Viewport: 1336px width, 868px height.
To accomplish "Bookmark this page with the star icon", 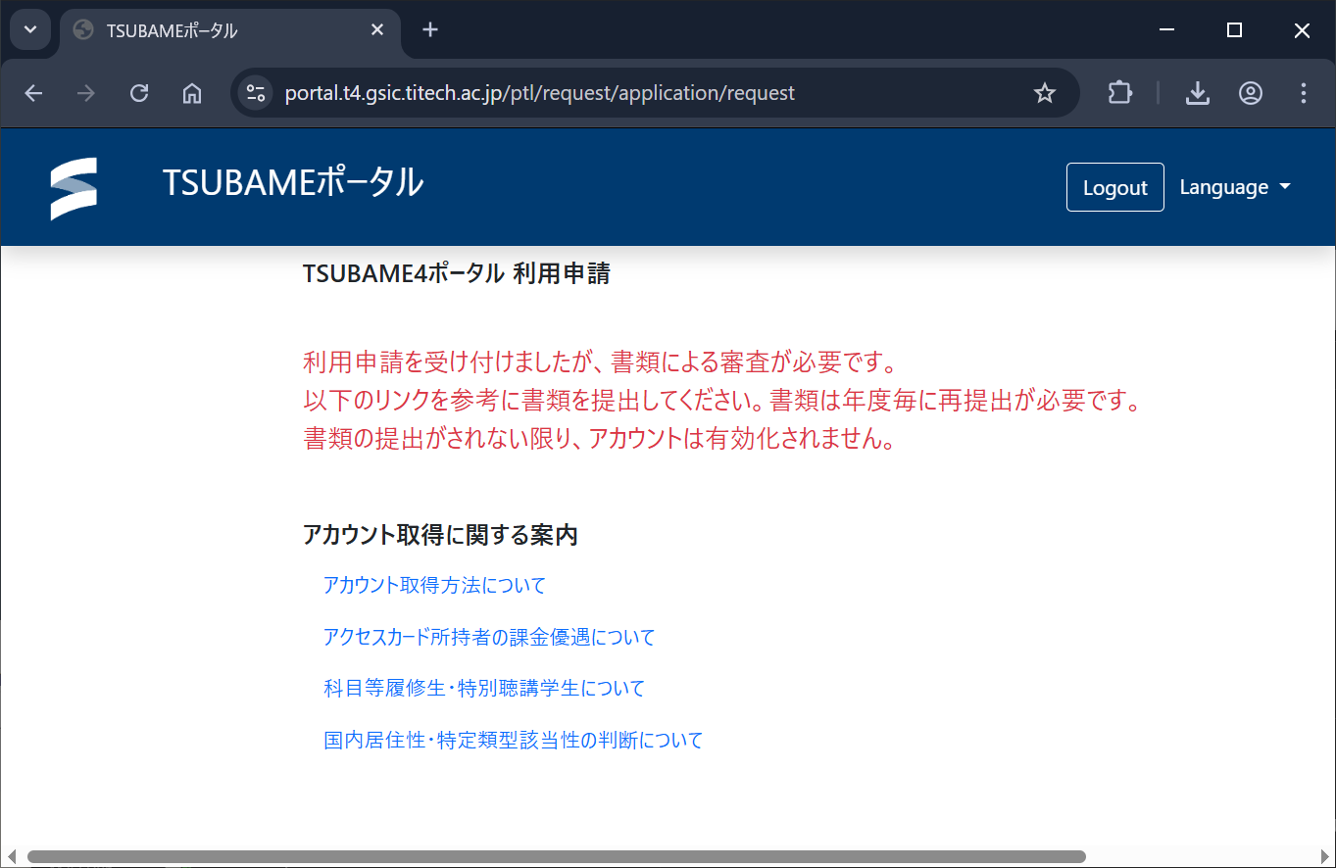I will 1045,93.
